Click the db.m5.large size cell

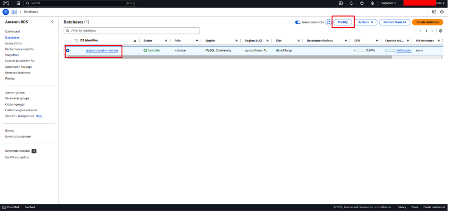[x=284, y=51]
